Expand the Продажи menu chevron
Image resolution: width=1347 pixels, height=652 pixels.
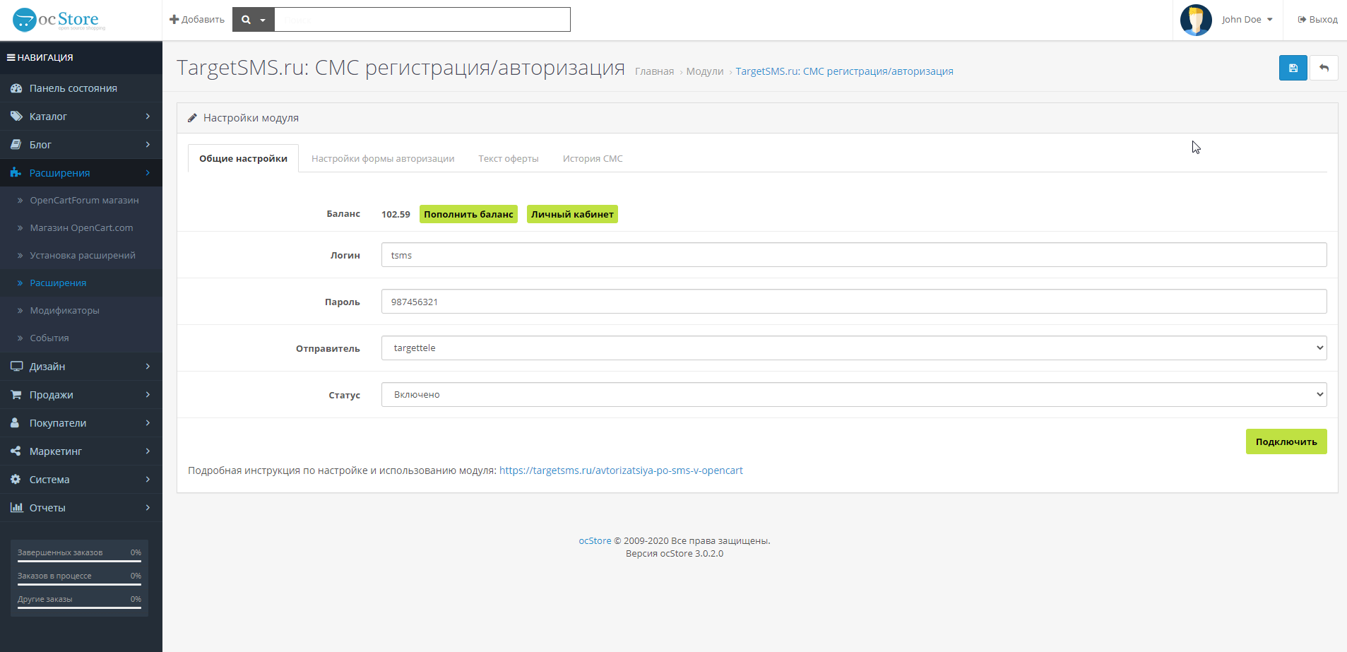click(148, 395)
